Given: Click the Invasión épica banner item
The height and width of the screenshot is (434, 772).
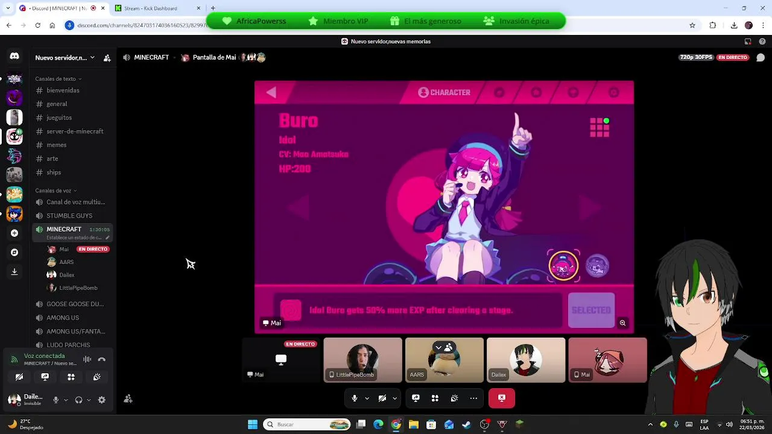Looking at the screenshot, I should 516,21.
